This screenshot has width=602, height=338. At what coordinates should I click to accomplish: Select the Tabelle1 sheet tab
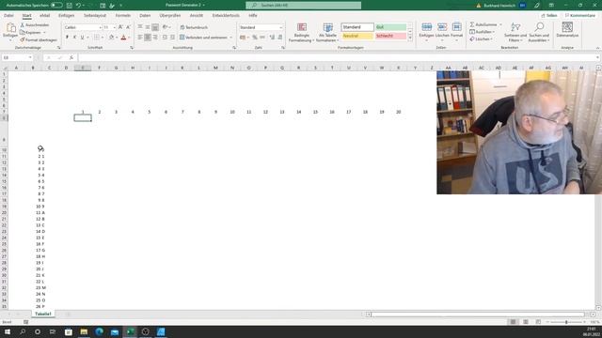pyautogui.click(x=42, y=314)
